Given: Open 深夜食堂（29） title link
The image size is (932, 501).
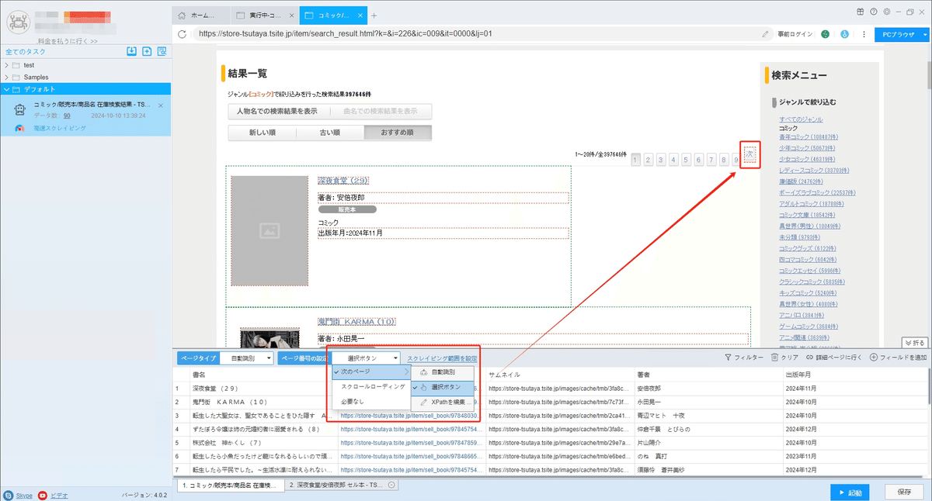Looking at the screenshot, I should (x=343, y=181).
